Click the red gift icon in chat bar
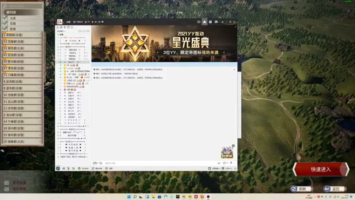Screen dimensions: 355x200 [x=231, y=163]
